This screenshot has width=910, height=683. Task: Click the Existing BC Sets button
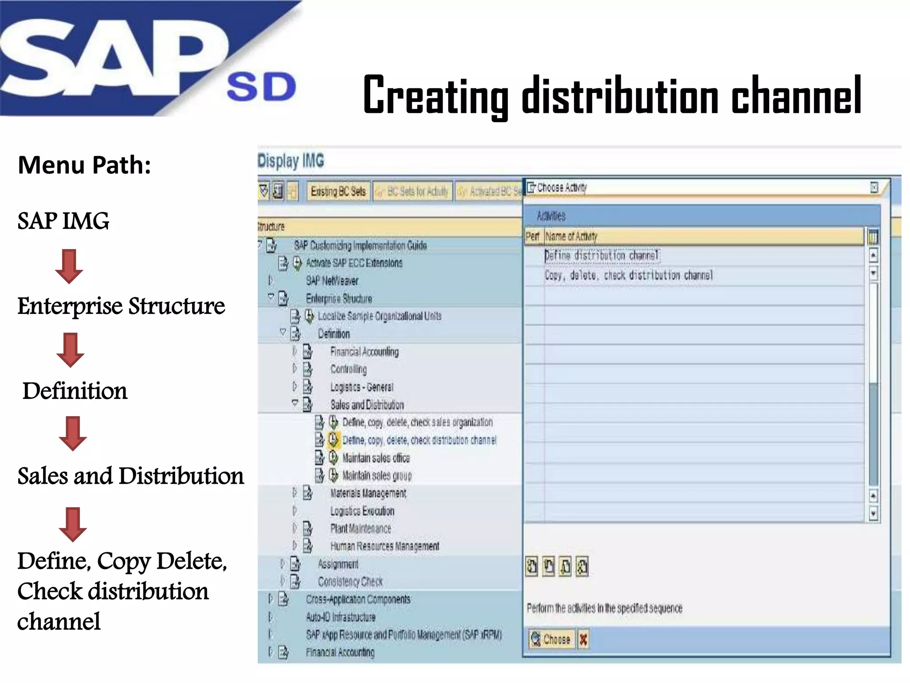pos(338,192)
